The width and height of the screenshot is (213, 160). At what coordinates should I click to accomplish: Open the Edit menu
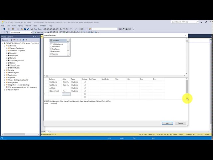8,26
